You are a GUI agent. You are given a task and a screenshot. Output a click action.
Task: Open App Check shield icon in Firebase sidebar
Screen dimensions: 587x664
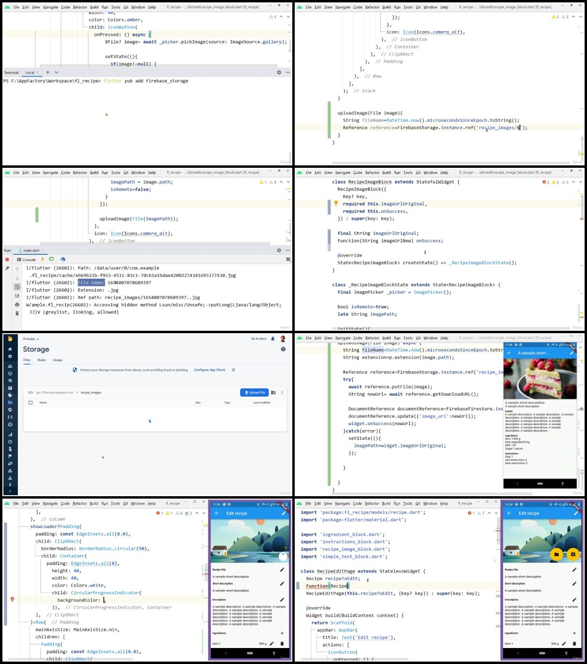[10, 373]
